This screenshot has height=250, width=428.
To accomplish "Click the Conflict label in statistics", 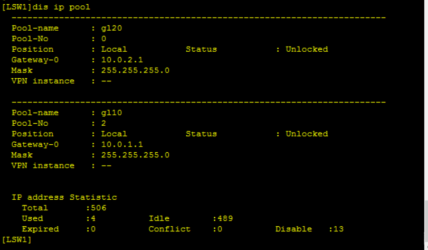I will coord(169,229).
